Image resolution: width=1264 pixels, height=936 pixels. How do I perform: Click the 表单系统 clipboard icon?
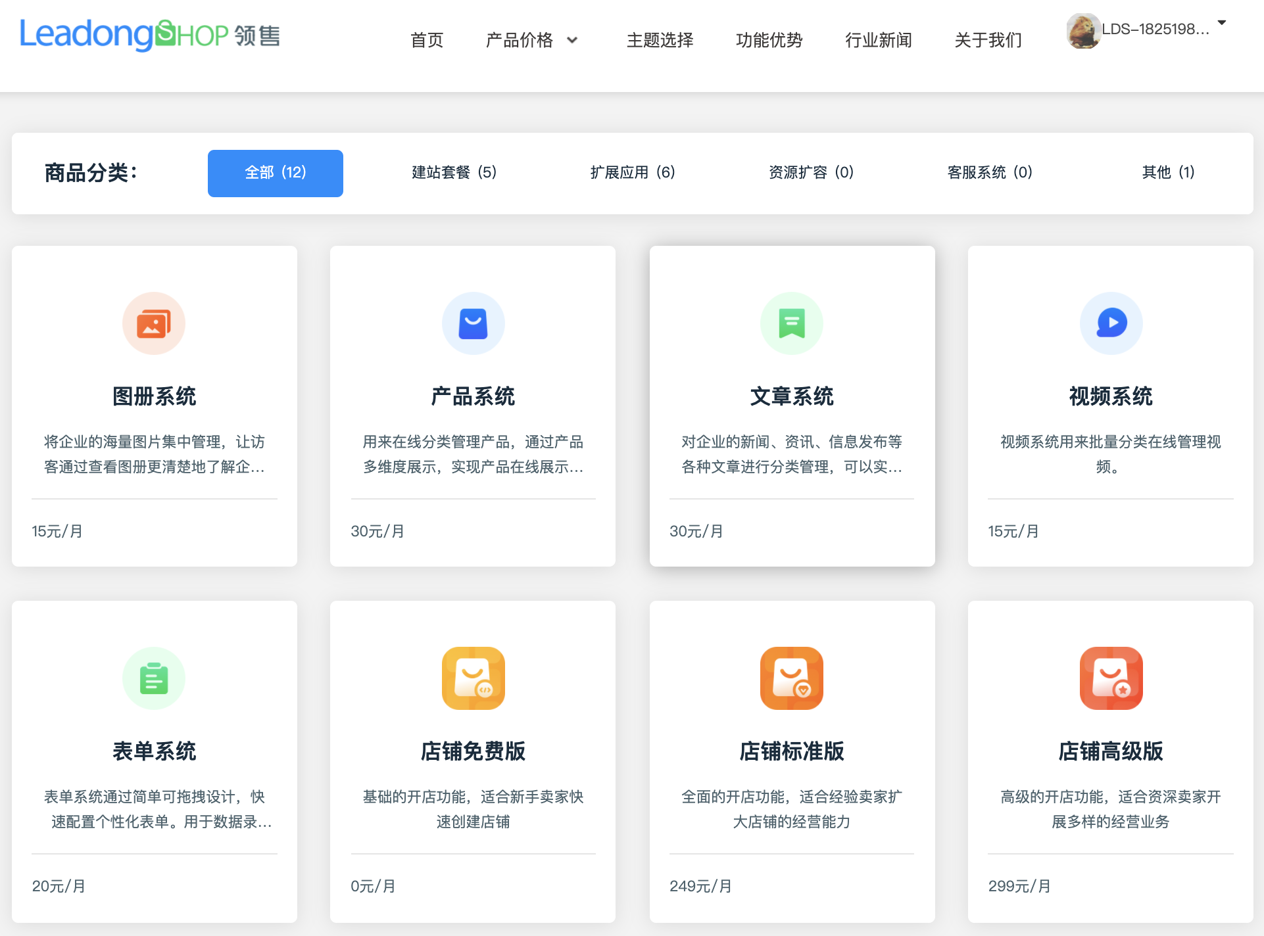pyautogui.click(x=154, y=678)
